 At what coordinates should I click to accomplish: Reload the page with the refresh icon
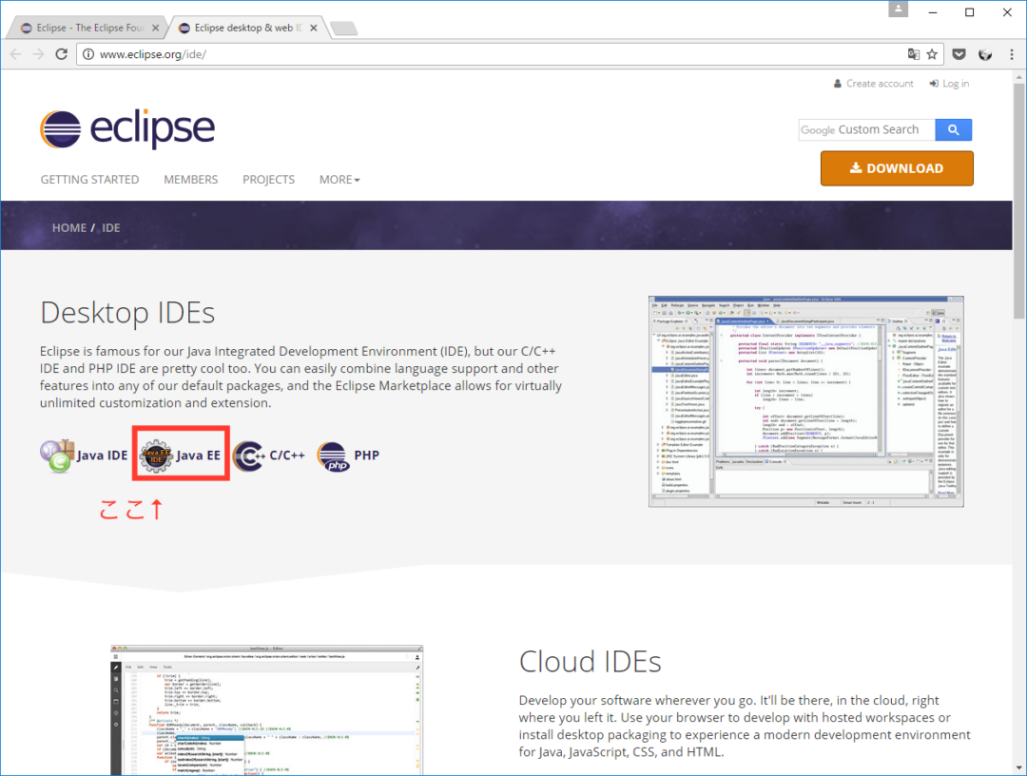[x=62, y=54]
